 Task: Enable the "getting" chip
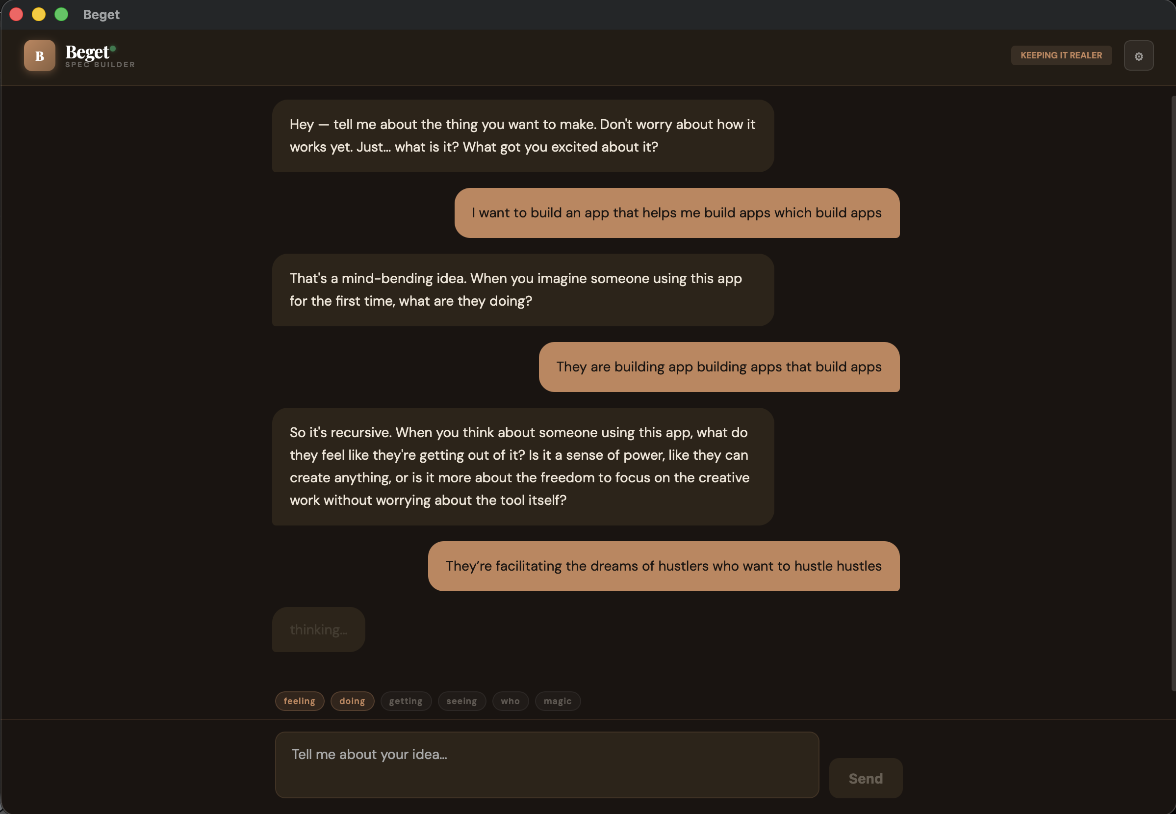pyautogui.click(x=406, y=701)
